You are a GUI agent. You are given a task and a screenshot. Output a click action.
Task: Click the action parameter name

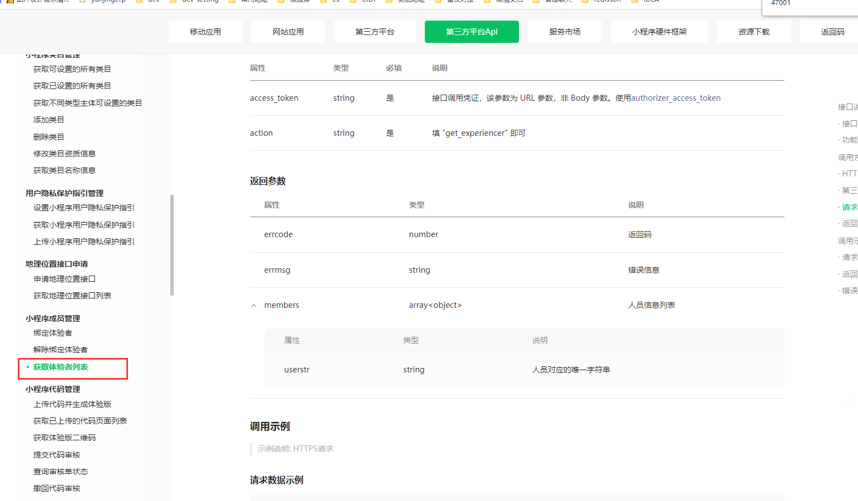(261, 133)
